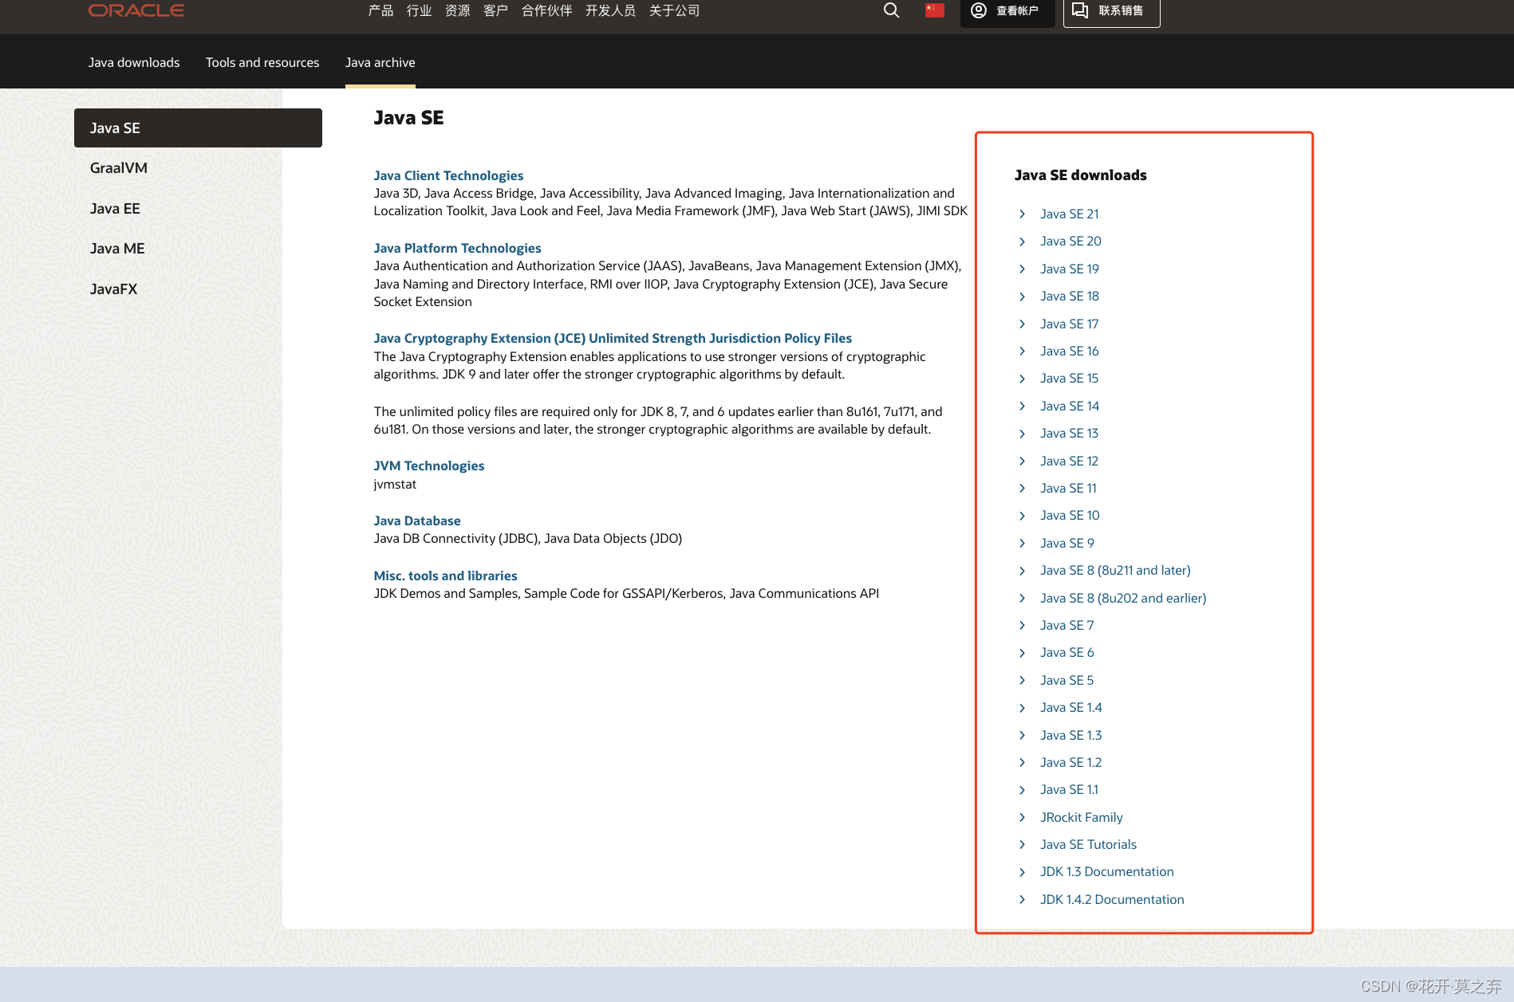Screen dimensions: 1514x1002
Task: Open the Java SE 1.4 download link
Action: (x=1071, y=707)
